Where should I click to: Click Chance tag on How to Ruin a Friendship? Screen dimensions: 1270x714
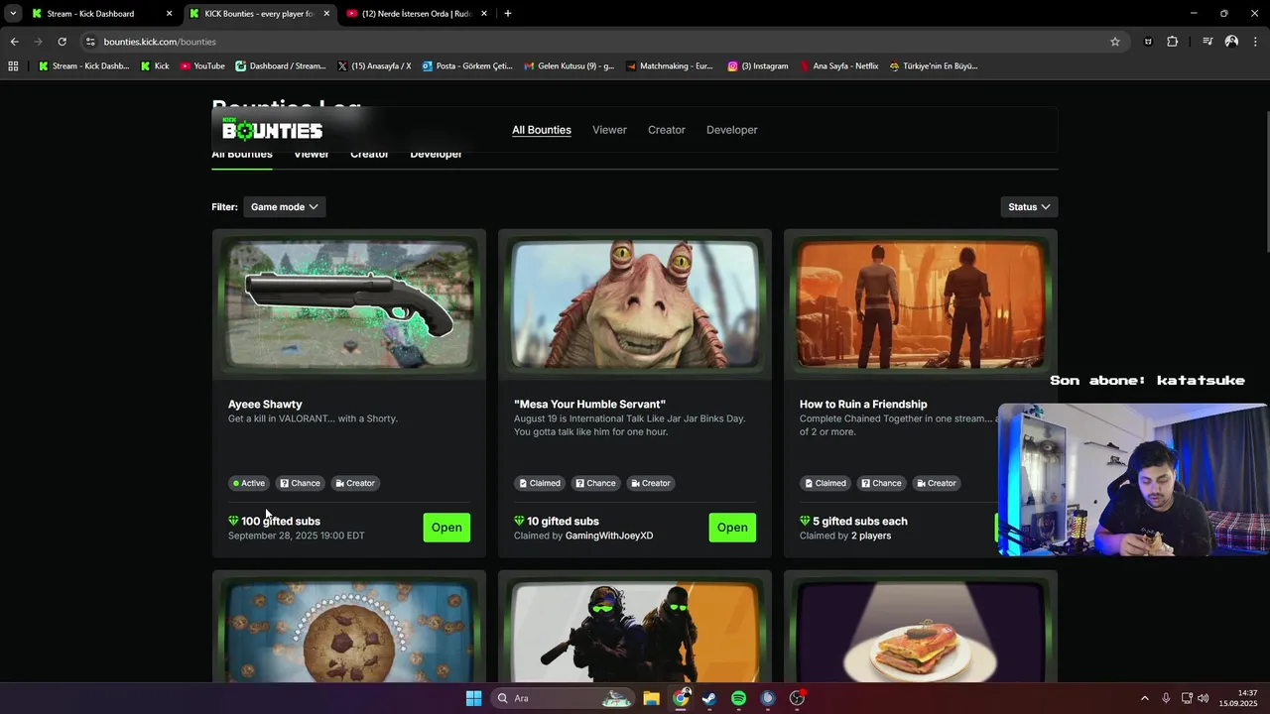pos(881,483)
